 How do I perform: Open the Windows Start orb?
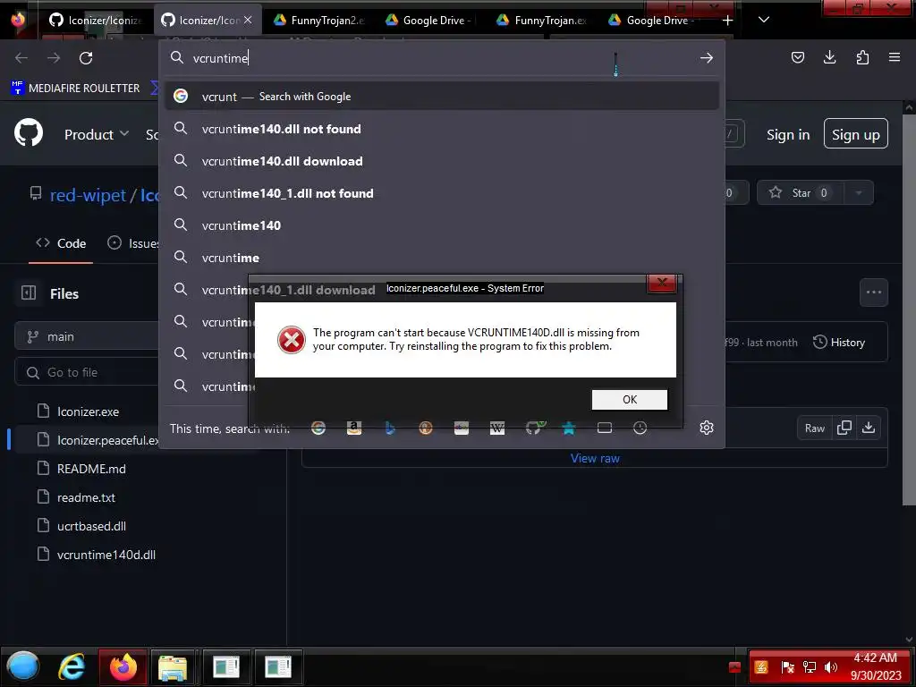coord(22,666)
